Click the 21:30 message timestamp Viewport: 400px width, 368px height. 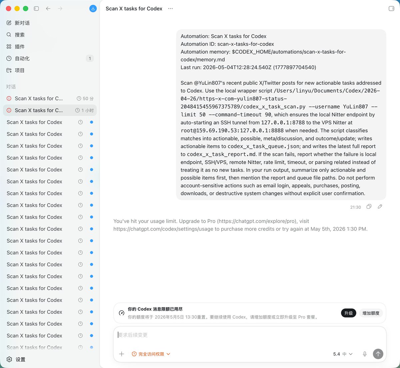355,207
